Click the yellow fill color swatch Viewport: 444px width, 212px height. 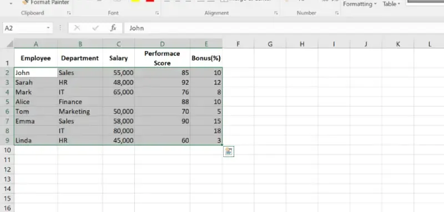point(135,1)
